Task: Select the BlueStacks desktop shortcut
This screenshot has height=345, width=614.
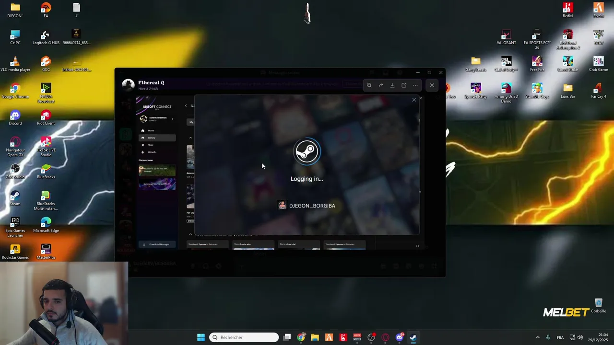Action: coord(46,172)
